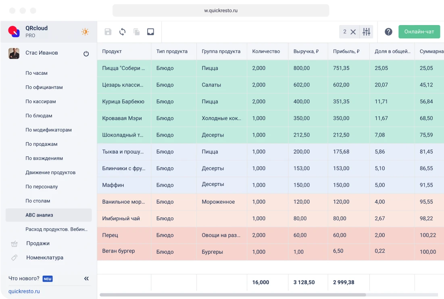Click the save disk icon in toolbar
The image size is (444, 299).
(108, 32)
